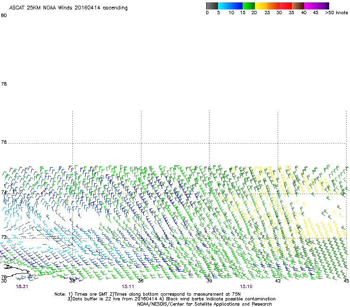Image resolution: width=350 pixels, height=307 pixels.
Task: Click the orange 25-30 knots legend segment
Action: pyautogui.click(x=273, y=6)
